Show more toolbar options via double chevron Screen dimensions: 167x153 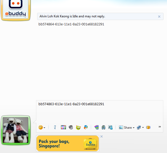click(x=160, y=127)
